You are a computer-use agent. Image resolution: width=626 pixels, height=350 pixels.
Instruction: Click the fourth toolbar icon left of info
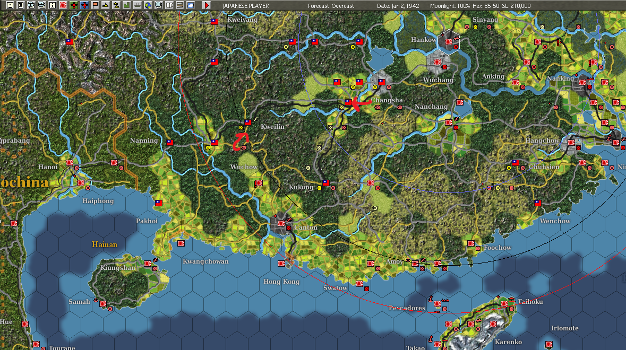pyautogui.click(x=42, y=5)
